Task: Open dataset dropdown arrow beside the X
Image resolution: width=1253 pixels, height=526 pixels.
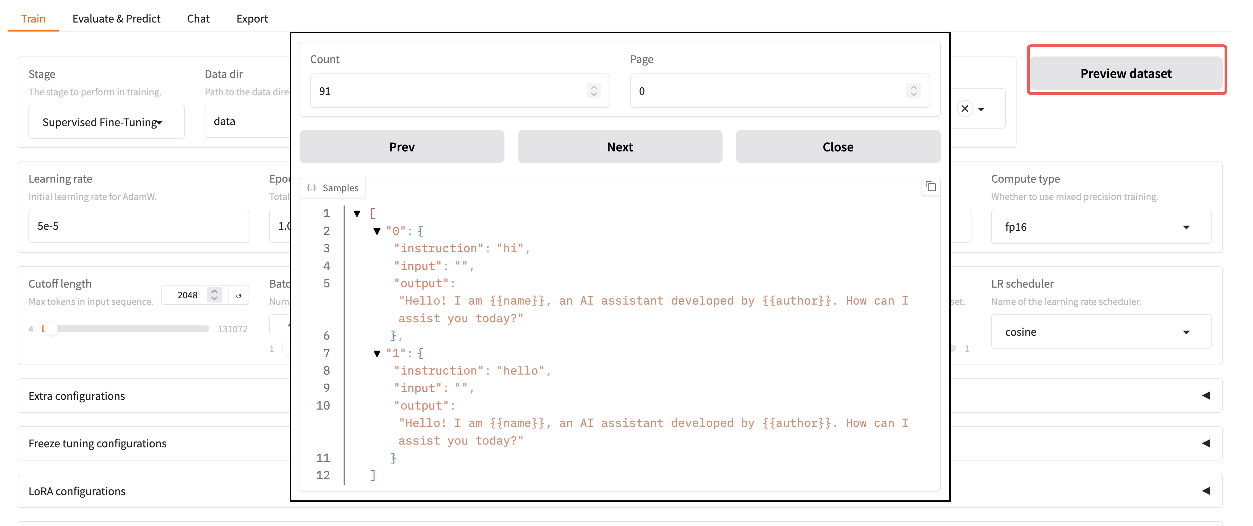Action: pos(981,109)
